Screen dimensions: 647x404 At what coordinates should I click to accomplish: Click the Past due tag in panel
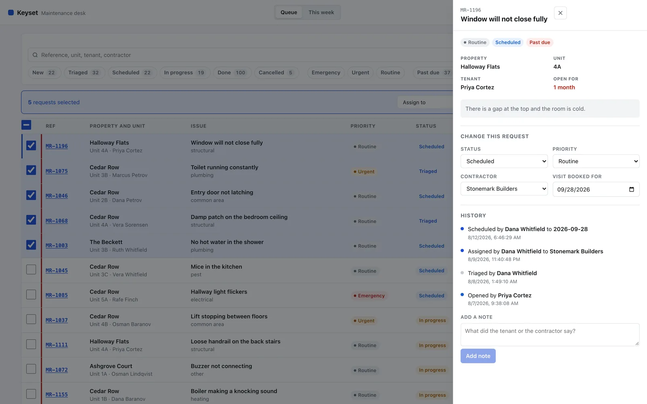[x=540, y=42]
